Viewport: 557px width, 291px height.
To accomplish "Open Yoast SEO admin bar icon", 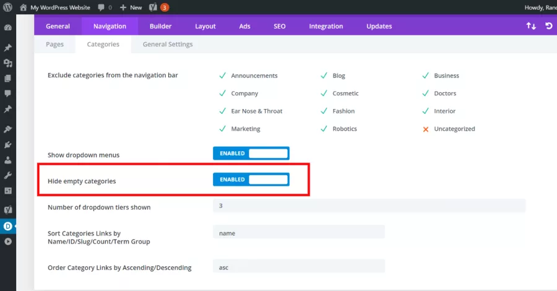I will click(153, 7).
